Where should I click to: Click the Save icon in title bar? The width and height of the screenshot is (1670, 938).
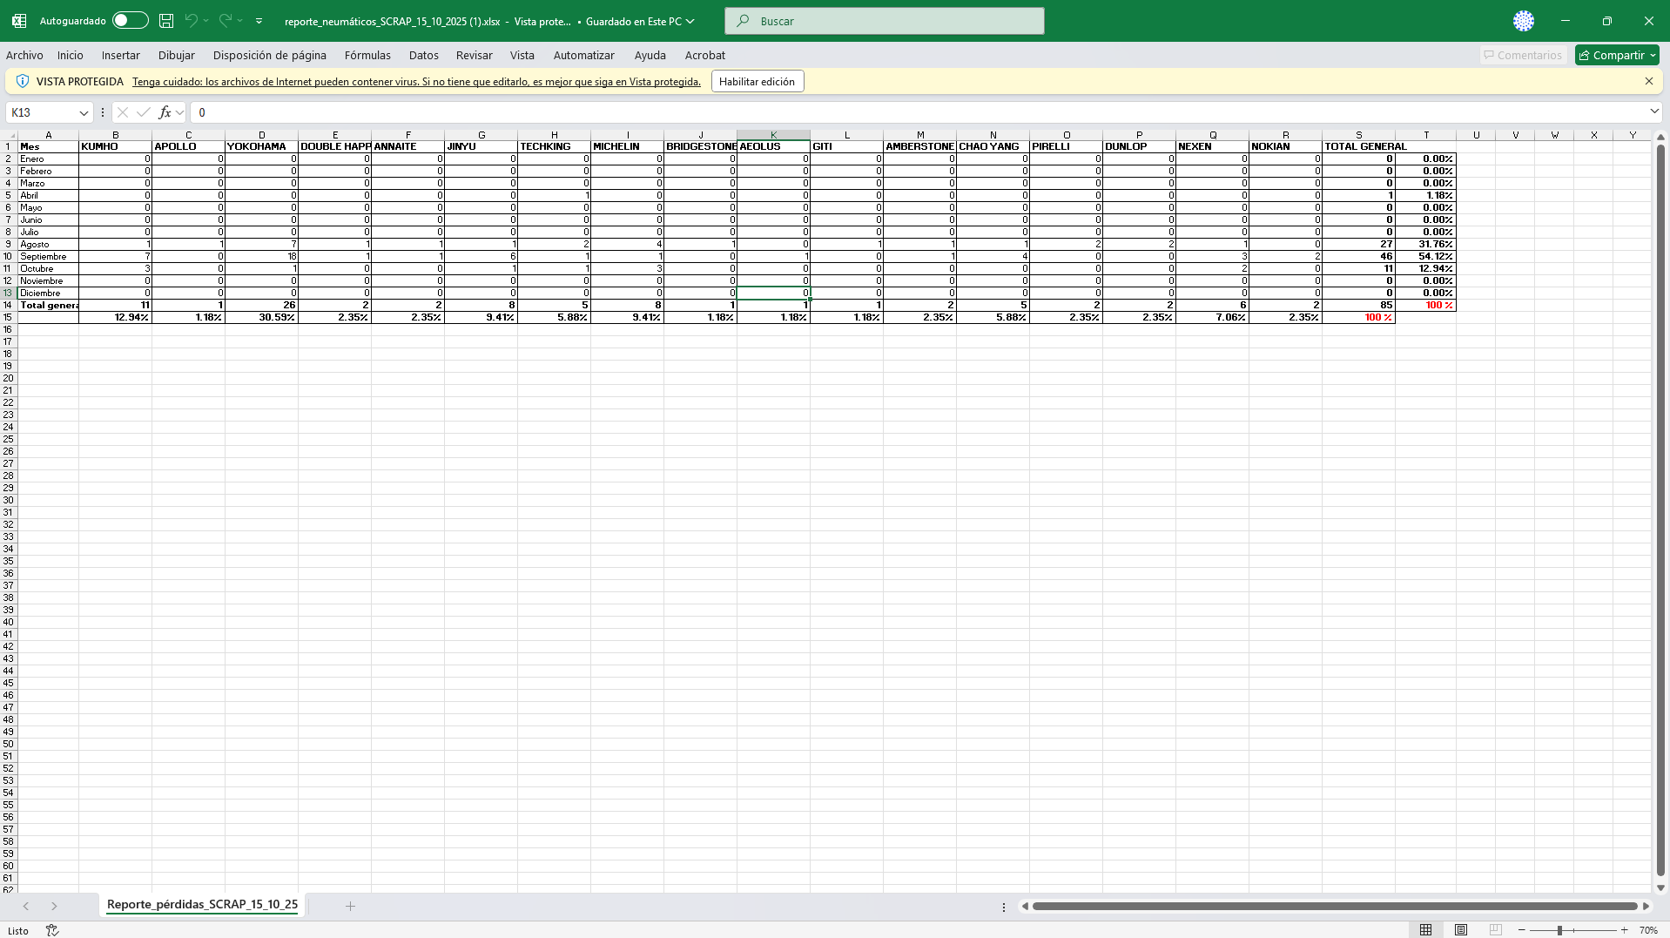pyautogui.click(x=166, y=21)
